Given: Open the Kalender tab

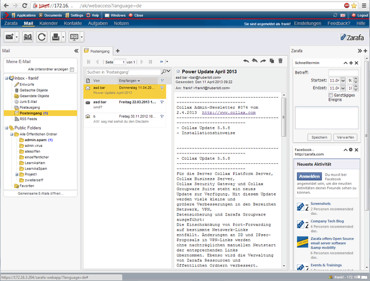Looking at the screenshot, I should pyautogui.click(x=49, y=23).
